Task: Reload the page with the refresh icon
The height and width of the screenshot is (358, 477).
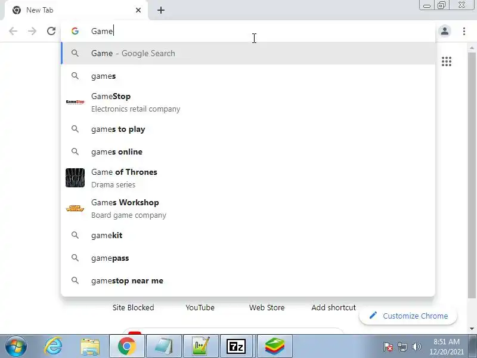Action: click(x=51, y=31)
